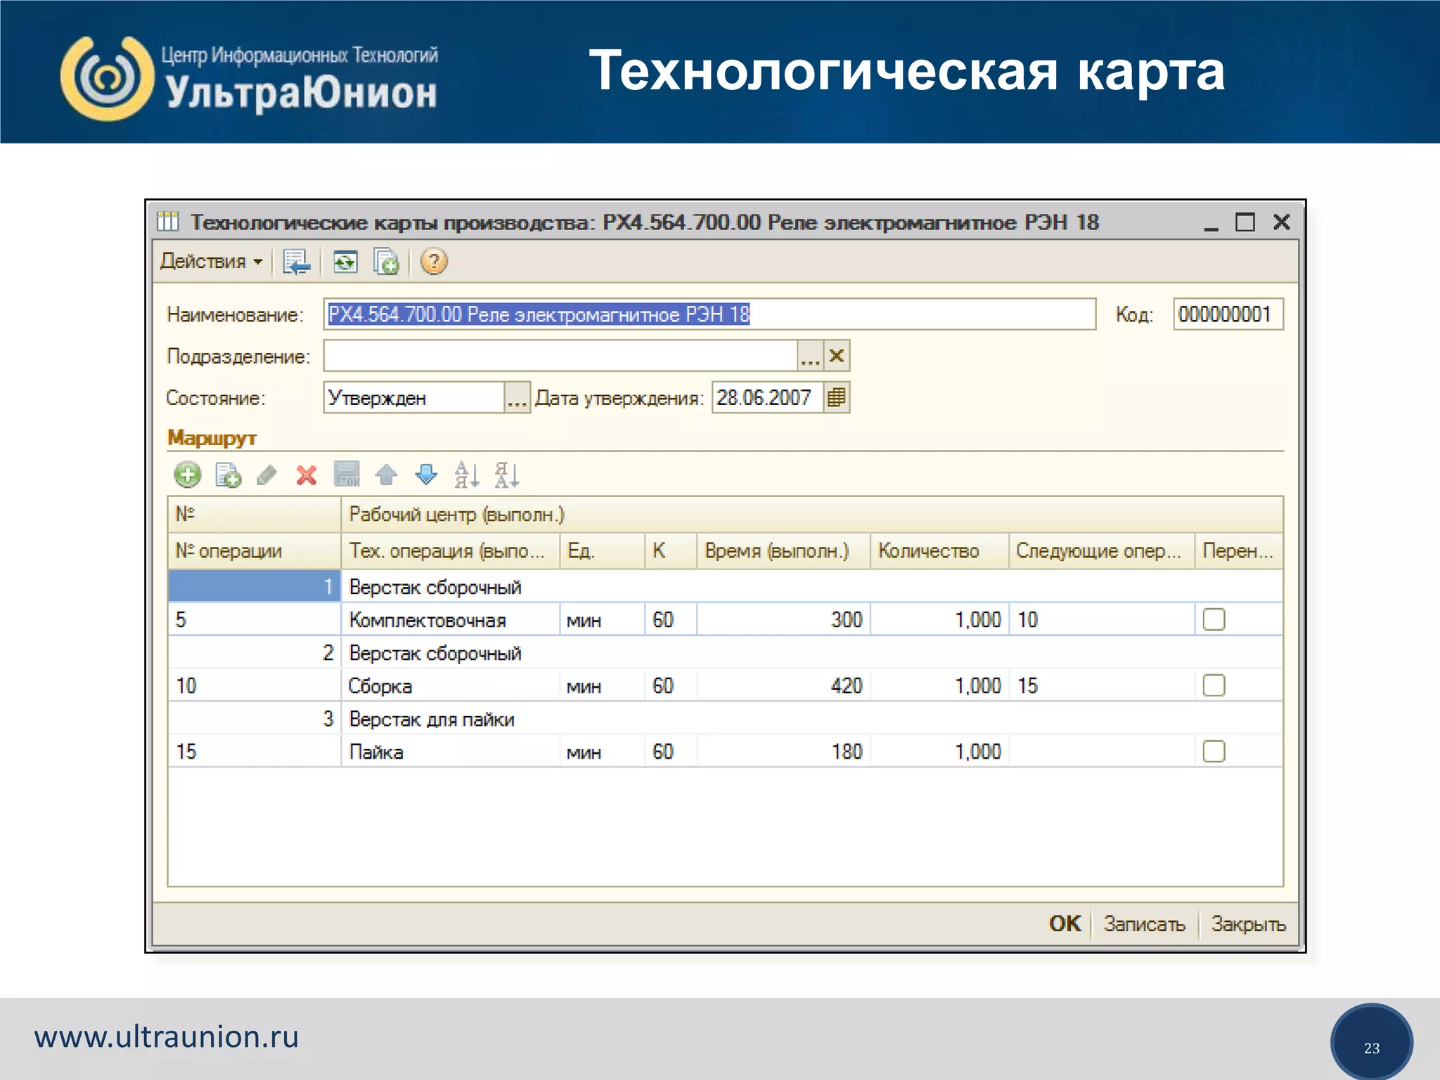Click the red delete row icon

[x=307, y=475]
